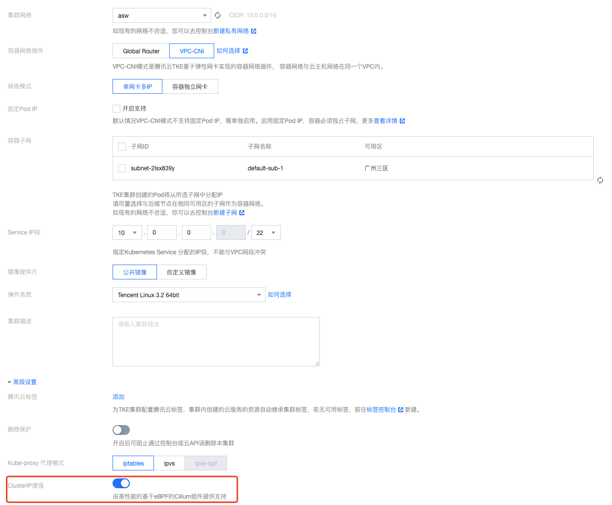Open external icon next to 查看详情
This screenshot has width=612, height=505.
pos(402,121)
